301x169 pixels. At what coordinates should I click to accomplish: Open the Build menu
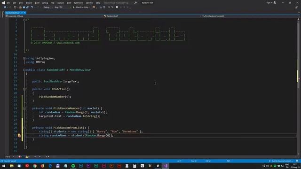coord(37,3)
